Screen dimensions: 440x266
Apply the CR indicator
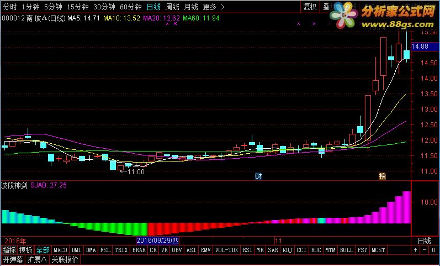153,250
